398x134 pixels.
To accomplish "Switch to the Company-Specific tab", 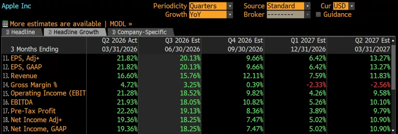I will (140, 32).
